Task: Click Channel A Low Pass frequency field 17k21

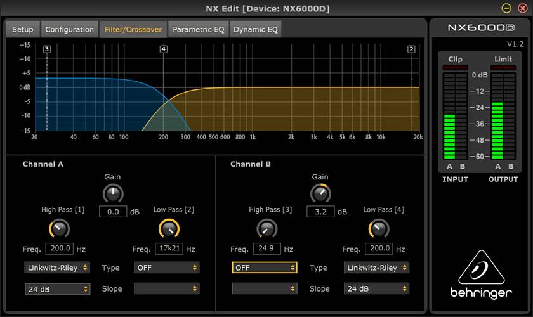Action: tap(168, 249)
